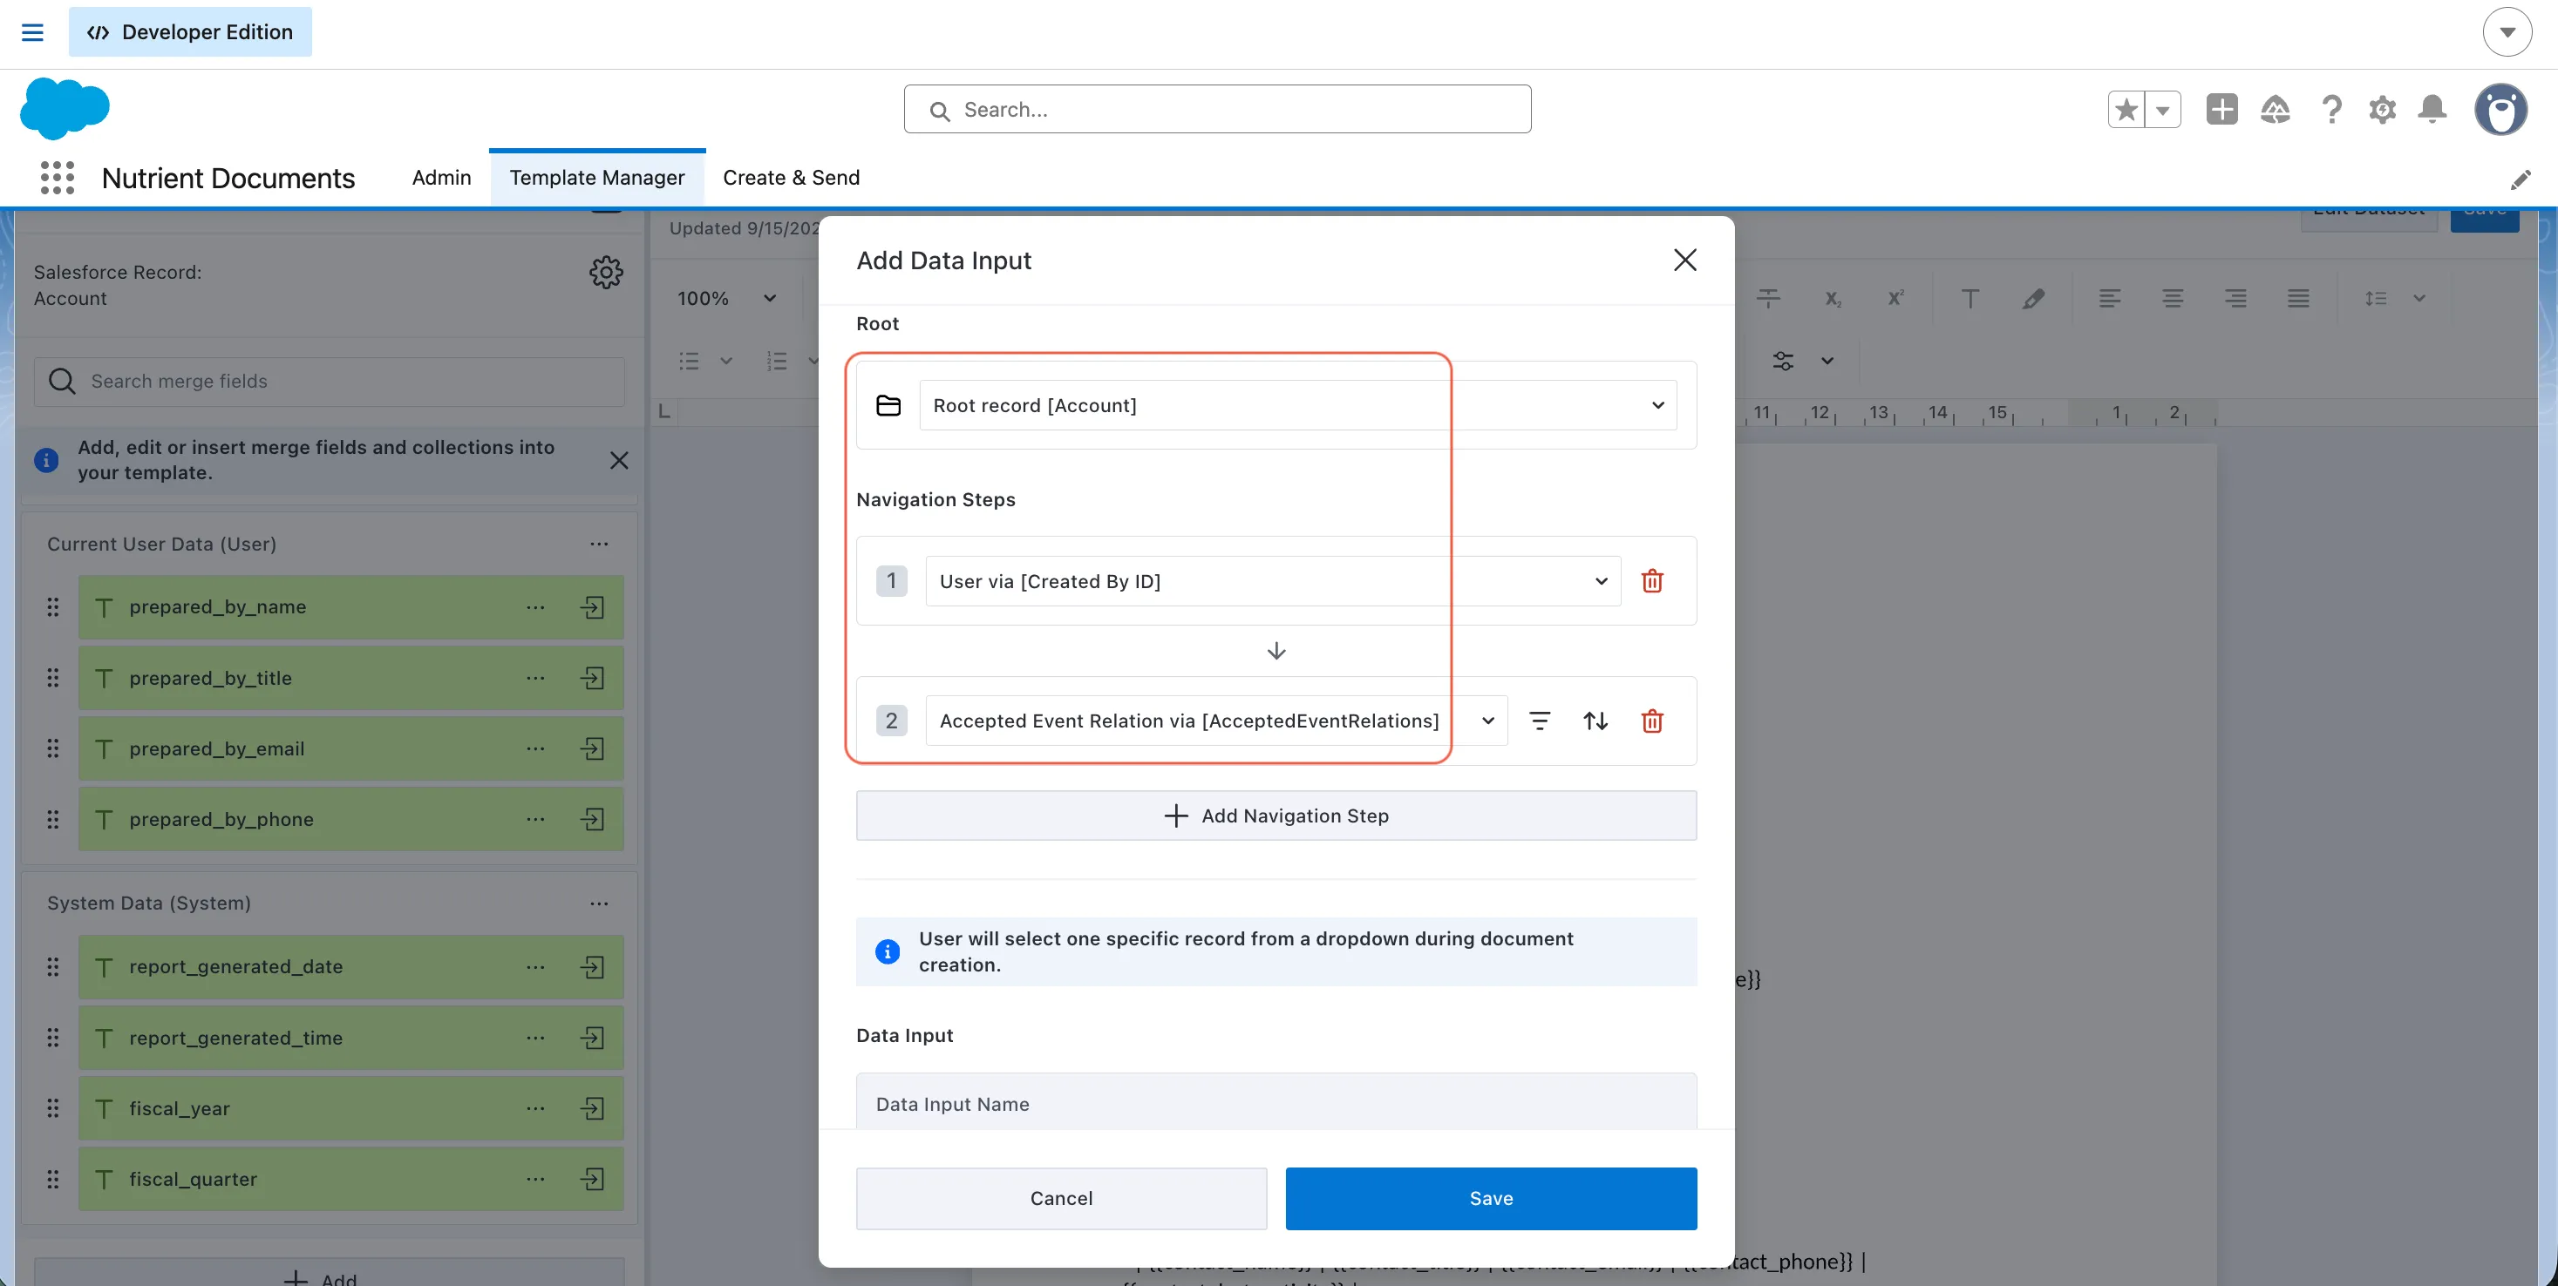
Task: Click subscript button in editor toolbar
Action: 1833,299
